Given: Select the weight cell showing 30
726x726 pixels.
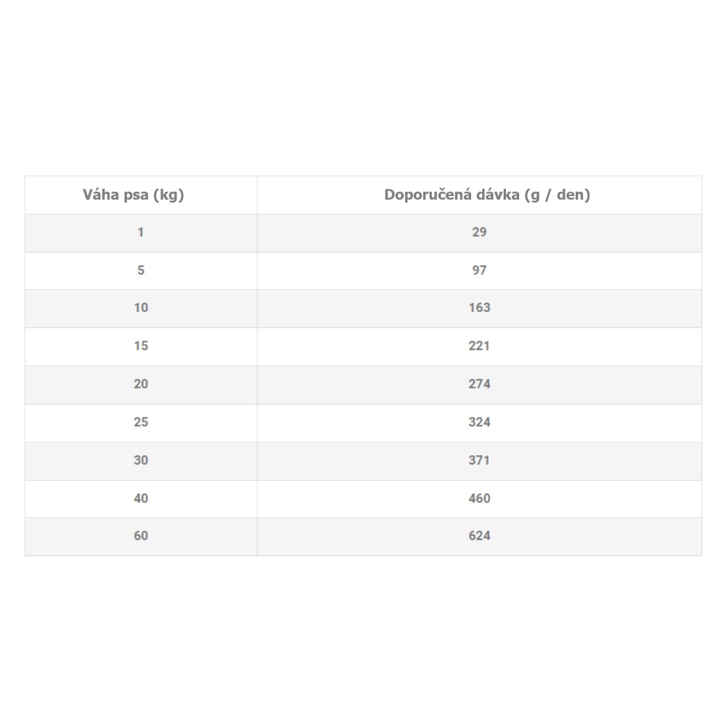Looking at the screenshot, I should [141, 460].
